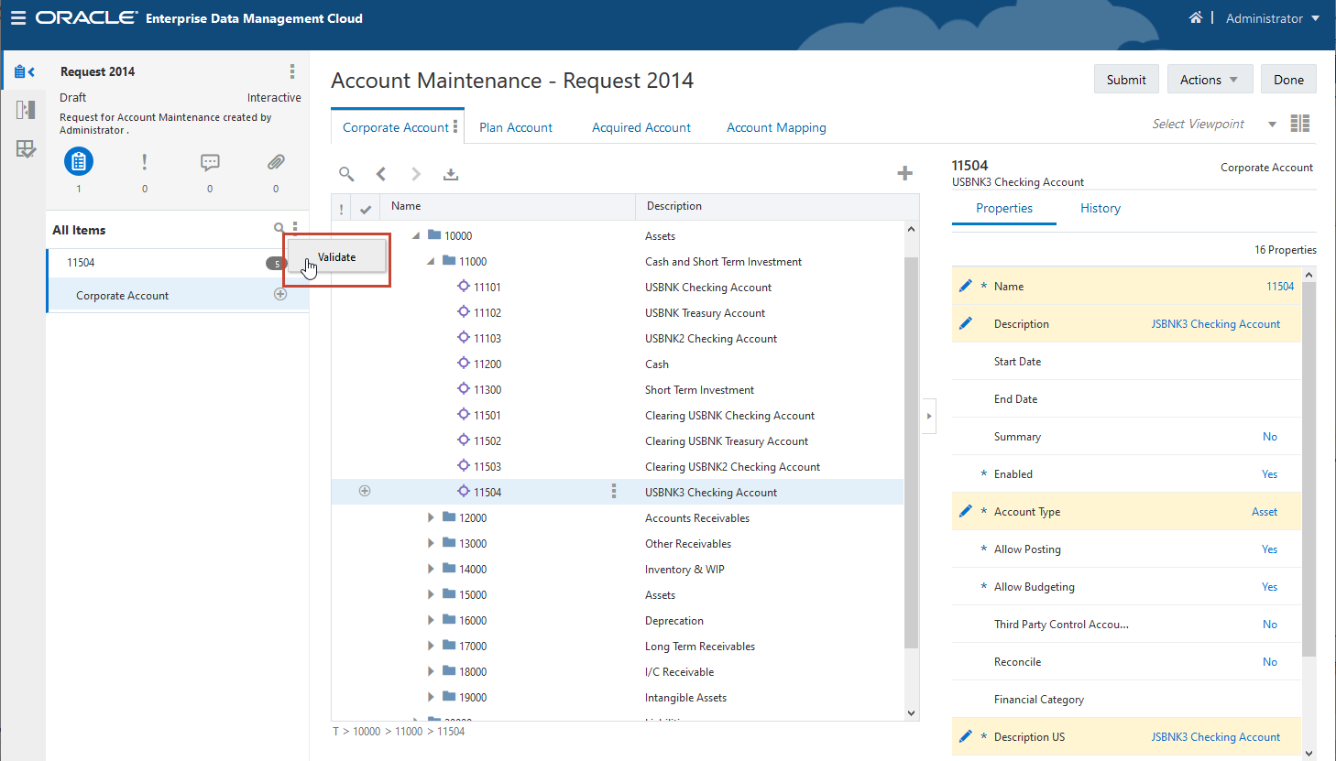
Task: Open the Actions dropdown button
Action: [x=1209, y=80]
